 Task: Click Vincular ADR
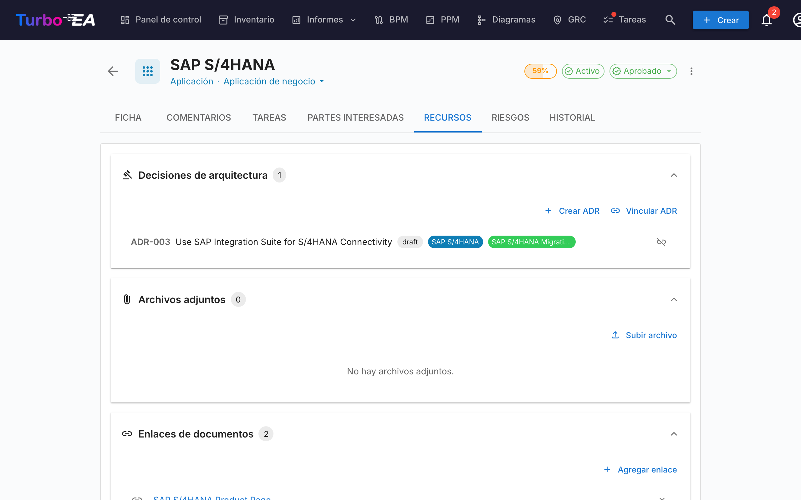coord(644,211)
